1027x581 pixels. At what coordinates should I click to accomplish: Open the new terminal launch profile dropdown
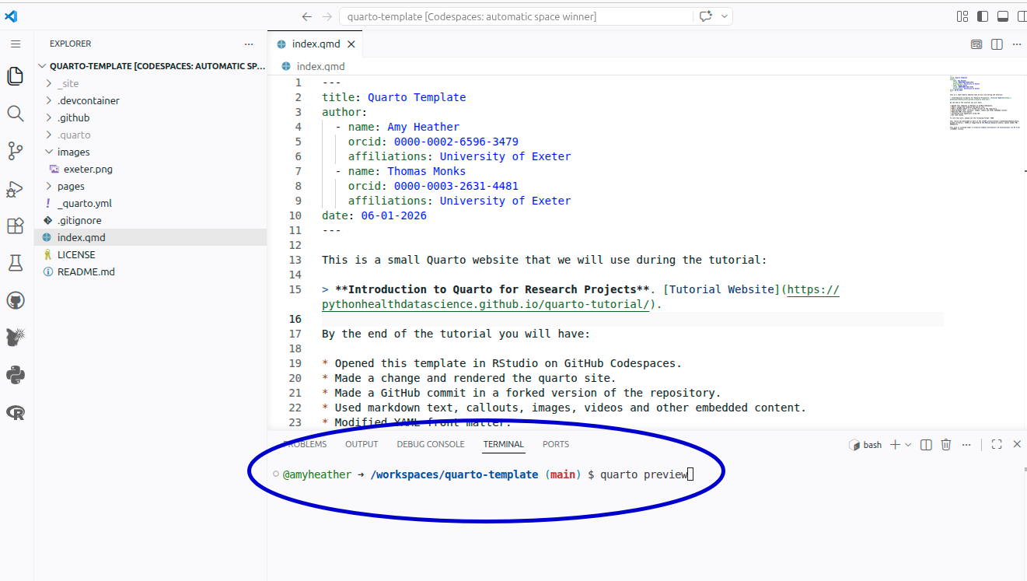pos(908,445)
